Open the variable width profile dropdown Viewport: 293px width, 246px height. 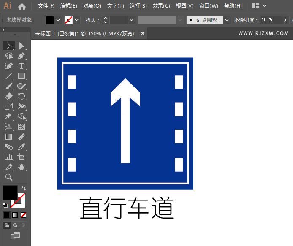pos(180,20)
